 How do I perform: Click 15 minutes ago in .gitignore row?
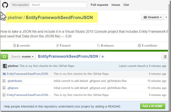pos(157,88)
